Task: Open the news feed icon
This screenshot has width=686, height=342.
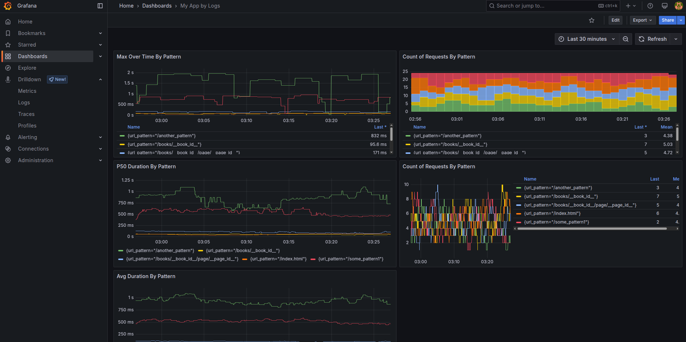Action: [x=665, y=6]
